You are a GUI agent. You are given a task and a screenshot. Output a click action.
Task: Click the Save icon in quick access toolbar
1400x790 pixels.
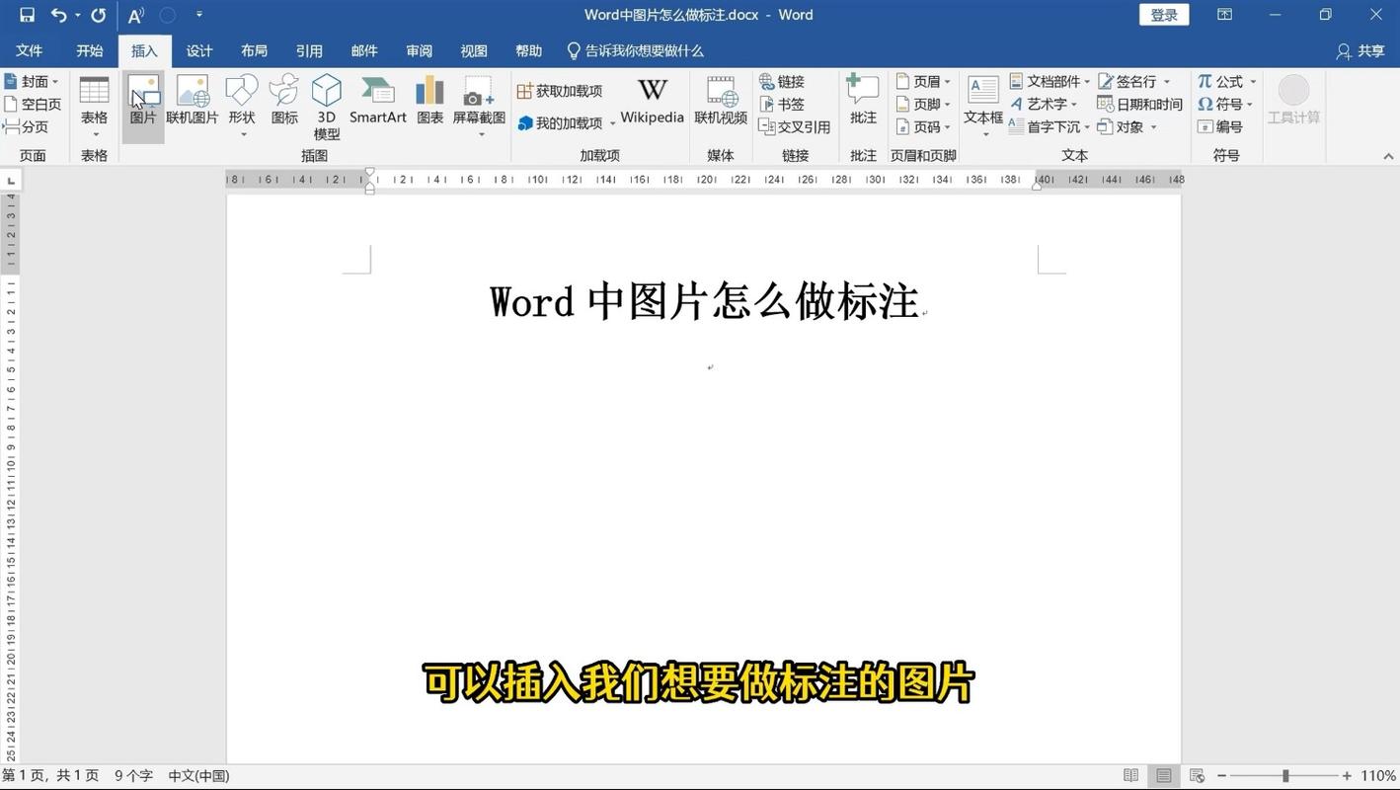27,15
